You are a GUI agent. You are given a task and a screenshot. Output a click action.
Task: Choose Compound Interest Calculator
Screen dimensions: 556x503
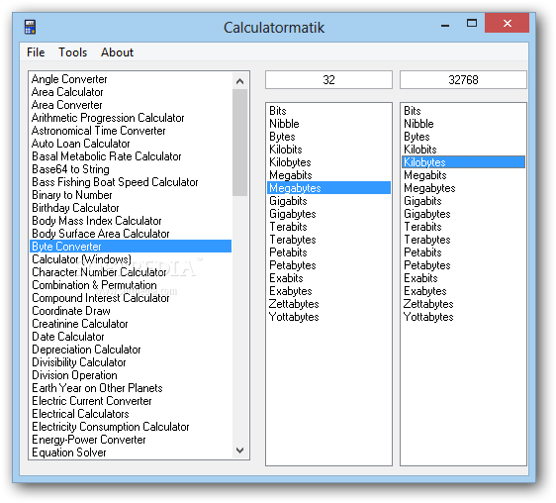131,298
